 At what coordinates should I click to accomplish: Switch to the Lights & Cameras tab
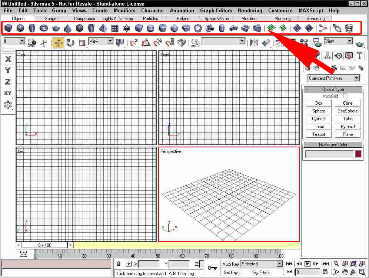coord(118,19)
